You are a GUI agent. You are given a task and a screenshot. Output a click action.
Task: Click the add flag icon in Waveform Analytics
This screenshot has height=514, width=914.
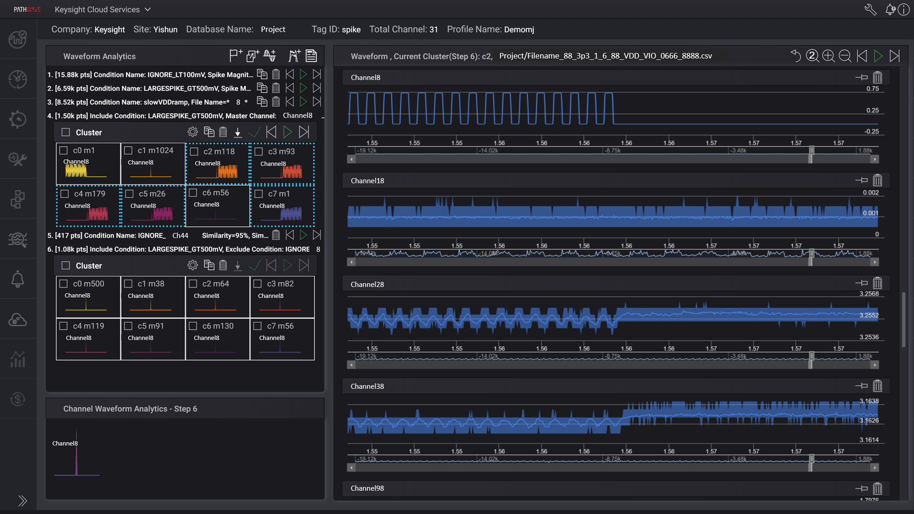pos(235,55)
